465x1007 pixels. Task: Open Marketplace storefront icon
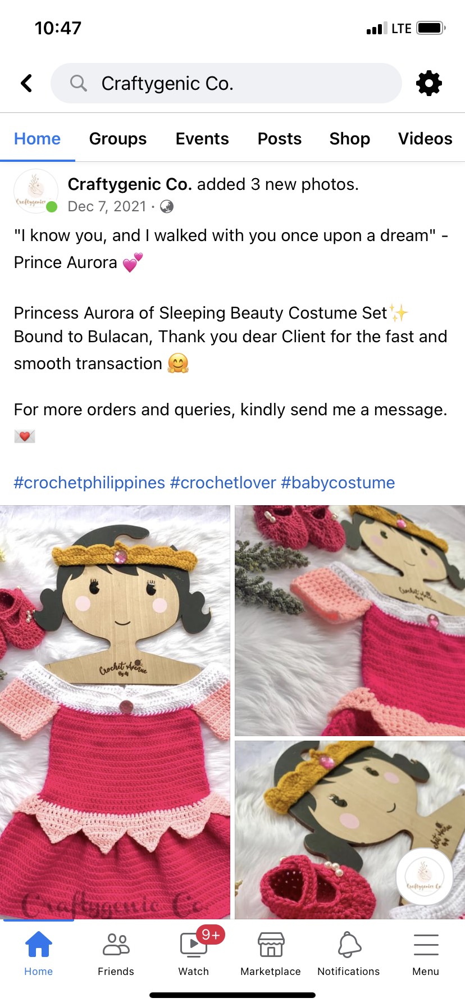coord(271,945)
